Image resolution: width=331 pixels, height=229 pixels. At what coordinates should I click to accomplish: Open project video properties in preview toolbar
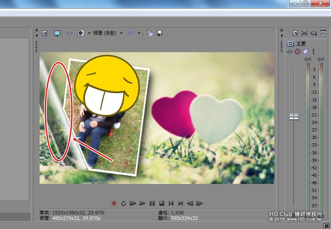pos(44,33)
